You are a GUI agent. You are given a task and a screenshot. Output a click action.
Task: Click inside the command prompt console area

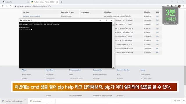(66, 45)
